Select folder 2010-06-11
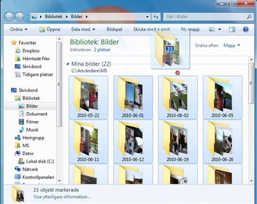The image size is (257, 204). [88, 142]
